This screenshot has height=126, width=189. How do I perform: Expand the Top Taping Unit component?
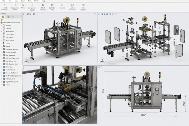pos(1,61)
